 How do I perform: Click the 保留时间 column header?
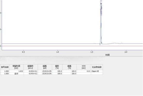16,67
